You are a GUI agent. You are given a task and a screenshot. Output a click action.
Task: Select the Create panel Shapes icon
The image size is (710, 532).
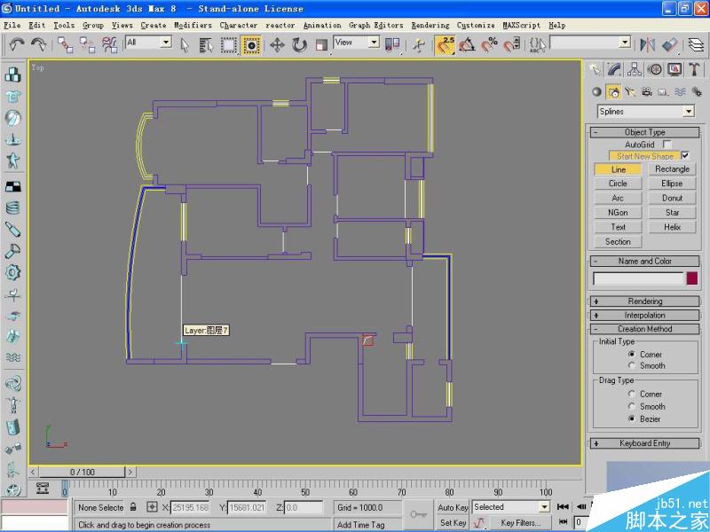[614, 91]
